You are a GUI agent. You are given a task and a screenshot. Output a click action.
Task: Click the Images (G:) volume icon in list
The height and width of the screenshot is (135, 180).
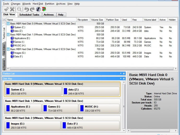tap(12, 53)
